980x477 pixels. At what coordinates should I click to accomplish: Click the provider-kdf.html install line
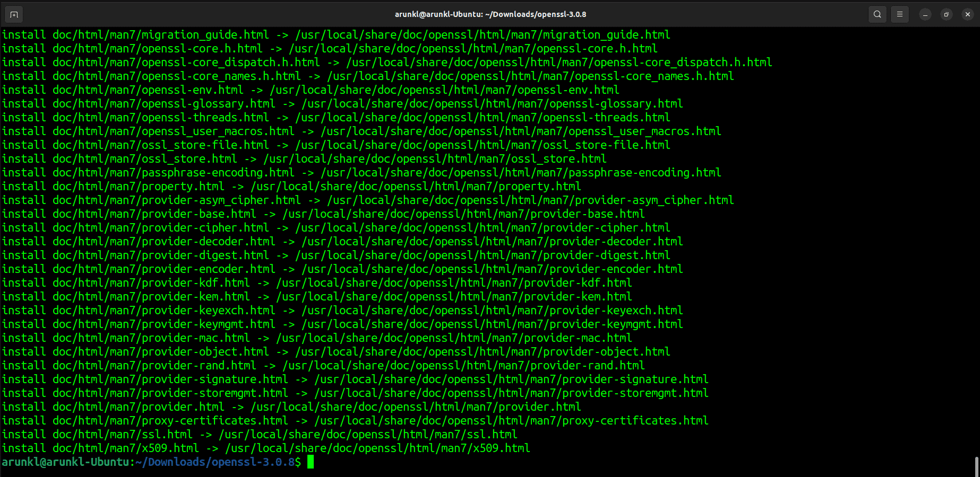(317, 283)
